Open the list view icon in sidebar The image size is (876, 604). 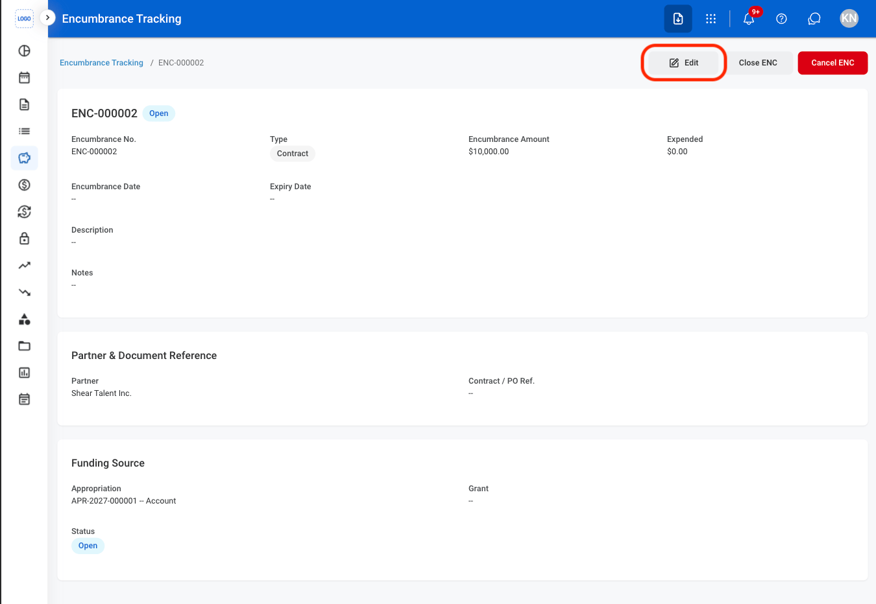[x=24, y=131]
